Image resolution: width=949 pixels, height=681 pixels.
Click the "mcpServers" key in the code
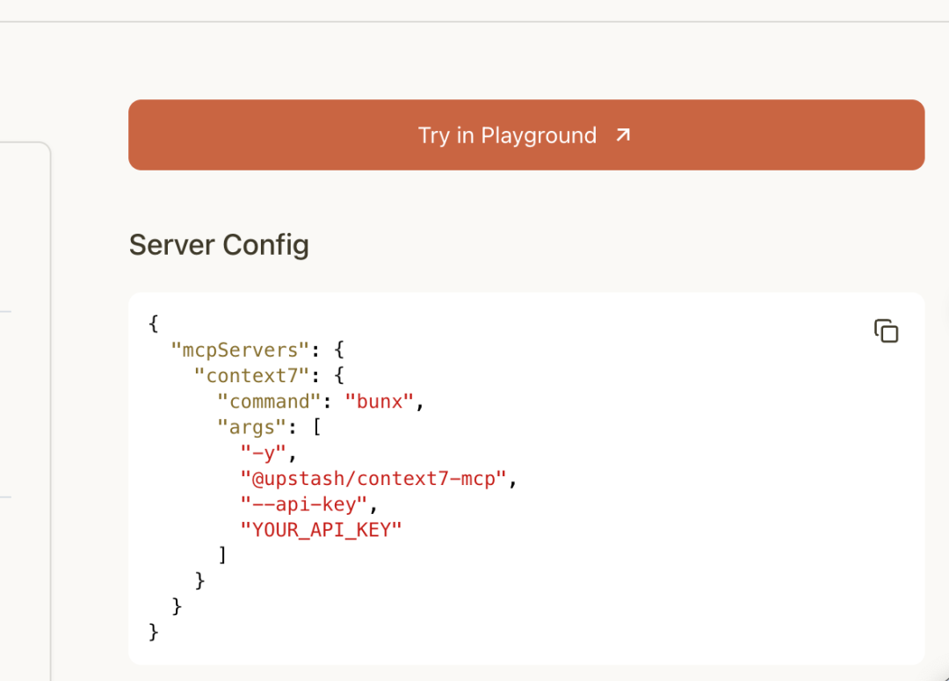[240, 350]
